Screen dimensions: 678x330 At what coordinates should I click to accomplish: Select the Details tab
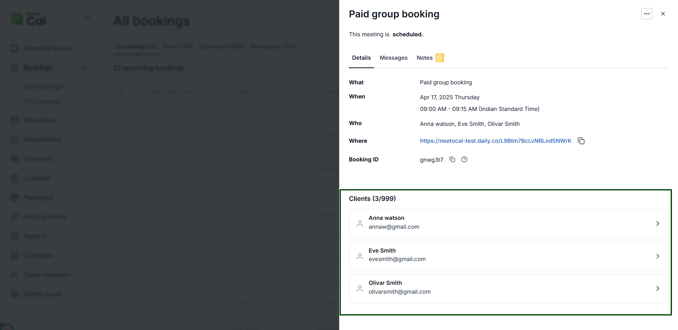[x=361, y=58]
